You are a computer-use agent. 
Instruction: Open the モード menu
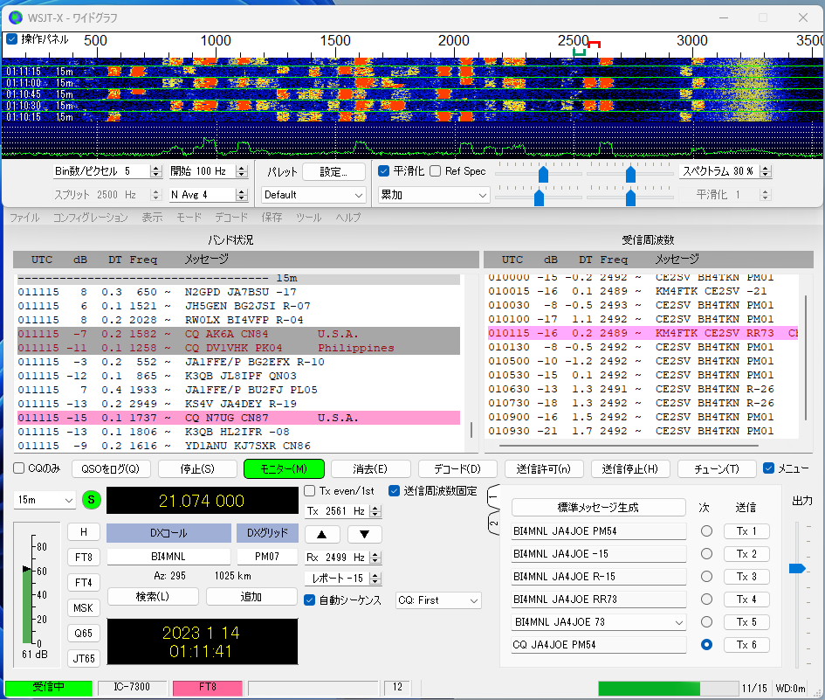(189, 218)
